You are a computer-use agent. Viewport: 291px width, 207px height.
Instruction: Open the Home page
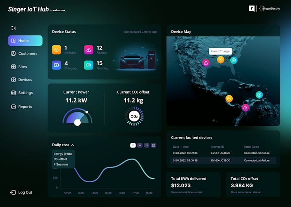(25, 40)
